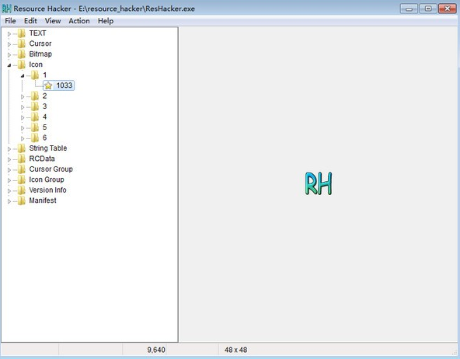
Task: Click folder icon of subfolder 6
Action: (35, 138)
